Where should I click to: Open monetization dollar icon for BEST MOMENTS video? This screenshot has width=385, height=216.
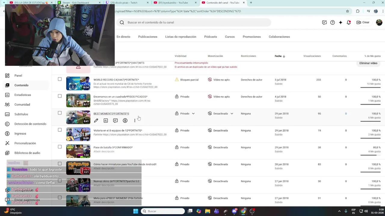125,121
